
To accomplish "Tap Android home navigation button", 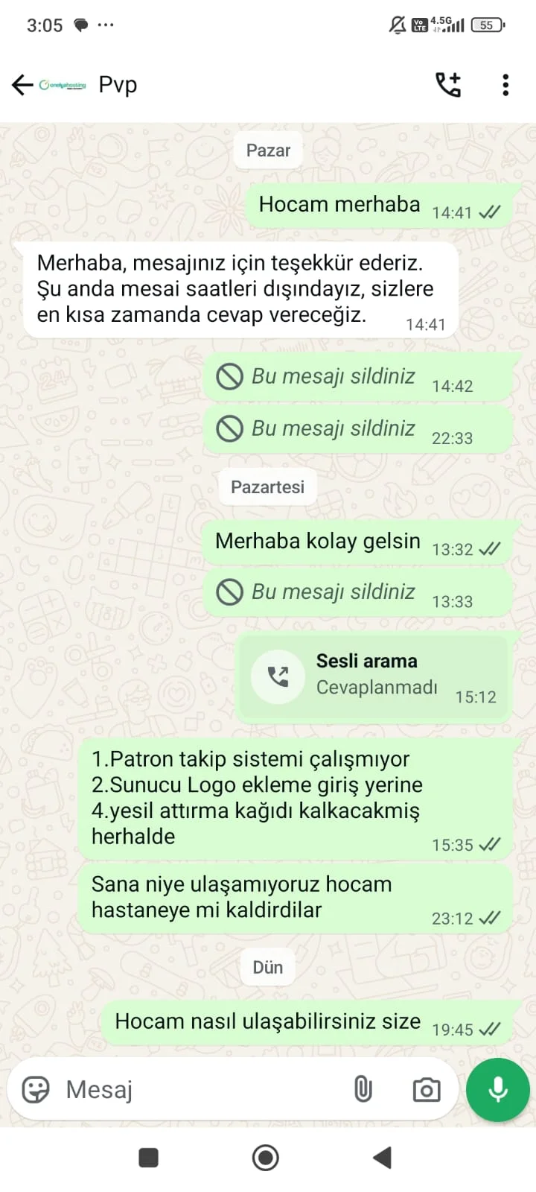I will point(266,1158).
